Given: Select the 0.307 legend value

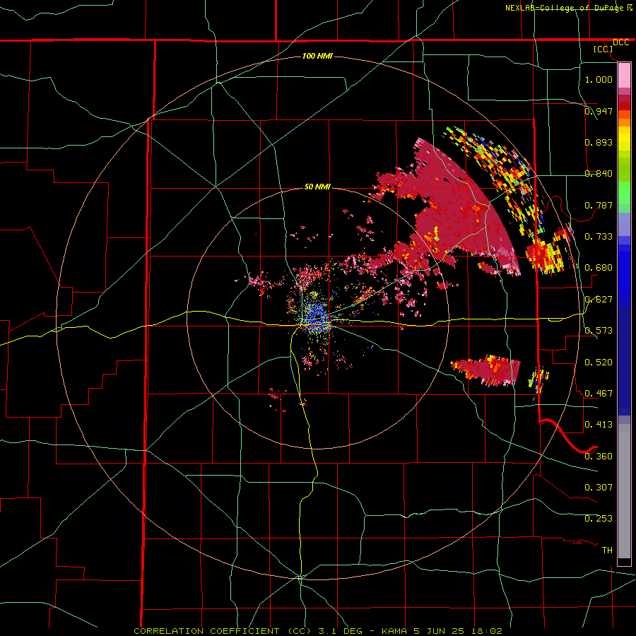Looking at the screenshot, I should click(x=599, y=487).
